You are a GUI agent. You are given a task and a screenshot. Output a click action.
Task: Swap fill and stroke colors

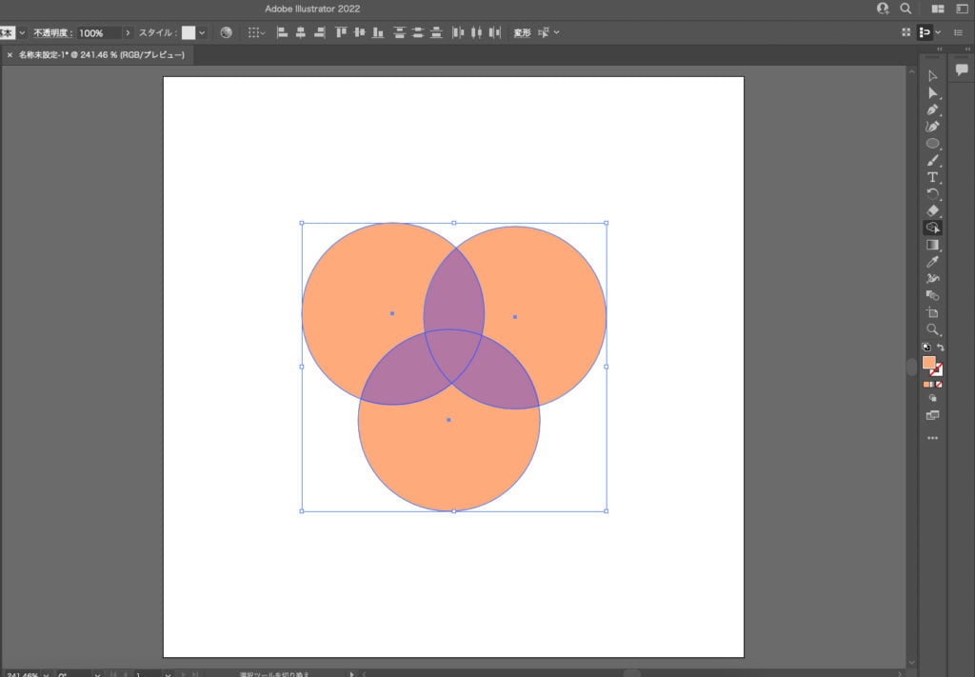[x=941, y=348]
